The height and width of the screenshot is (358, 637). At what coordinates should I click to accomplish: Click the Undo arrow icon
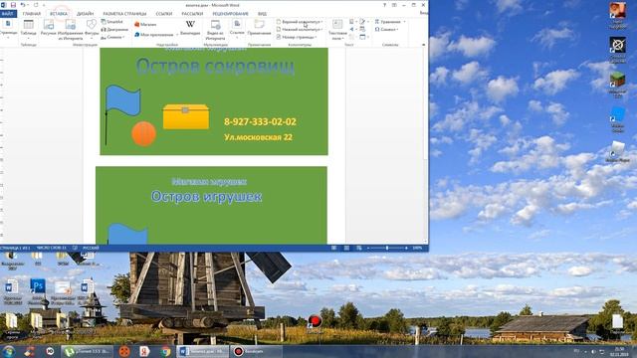click(x=23, y=5)
